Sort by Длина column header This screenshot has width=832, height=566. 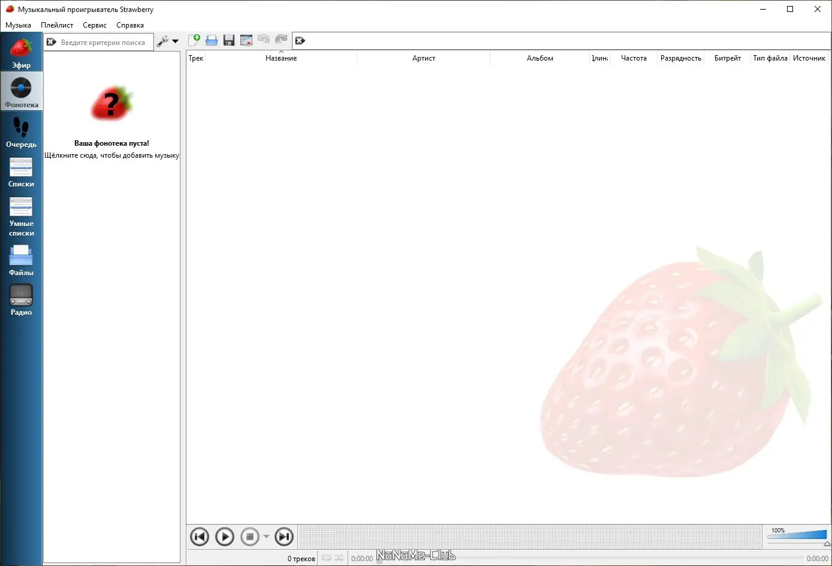(600, 58)
